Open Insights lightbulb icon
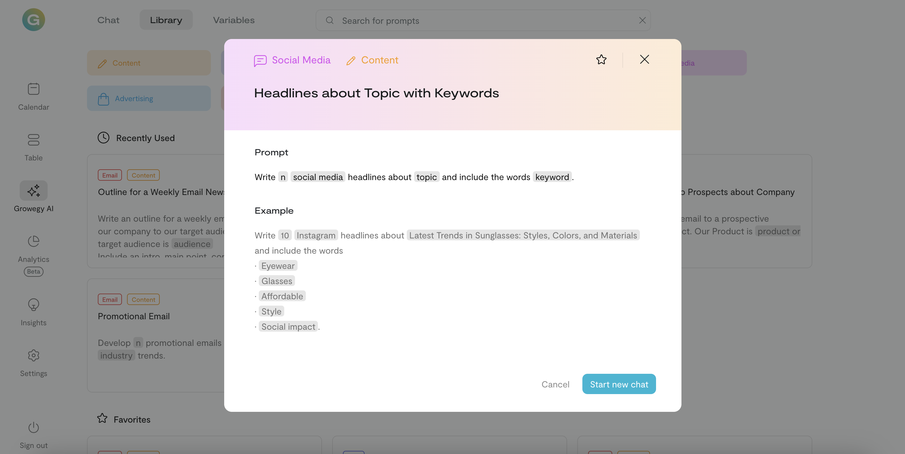The width and height of the screenshot is (905, 454). click(33, 305)
